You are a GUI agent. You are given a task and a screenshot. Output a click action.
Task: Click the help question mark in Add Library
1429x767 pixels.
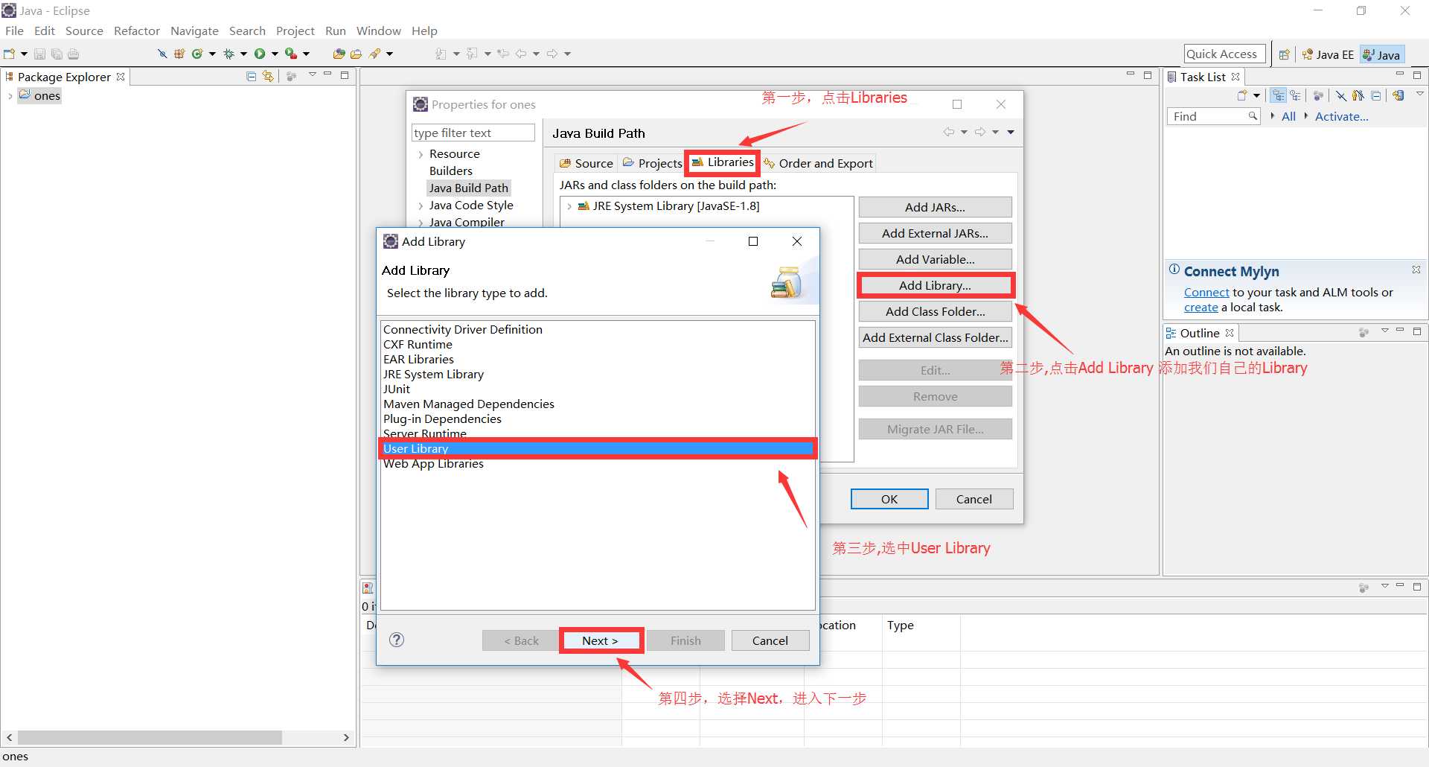[397, 640]
